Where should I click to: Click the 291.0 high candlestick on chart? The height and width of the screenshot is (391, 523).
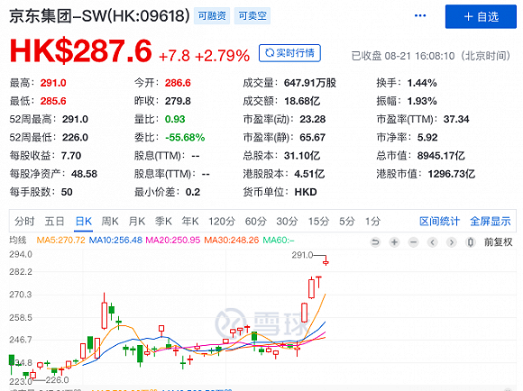(326, 260)
